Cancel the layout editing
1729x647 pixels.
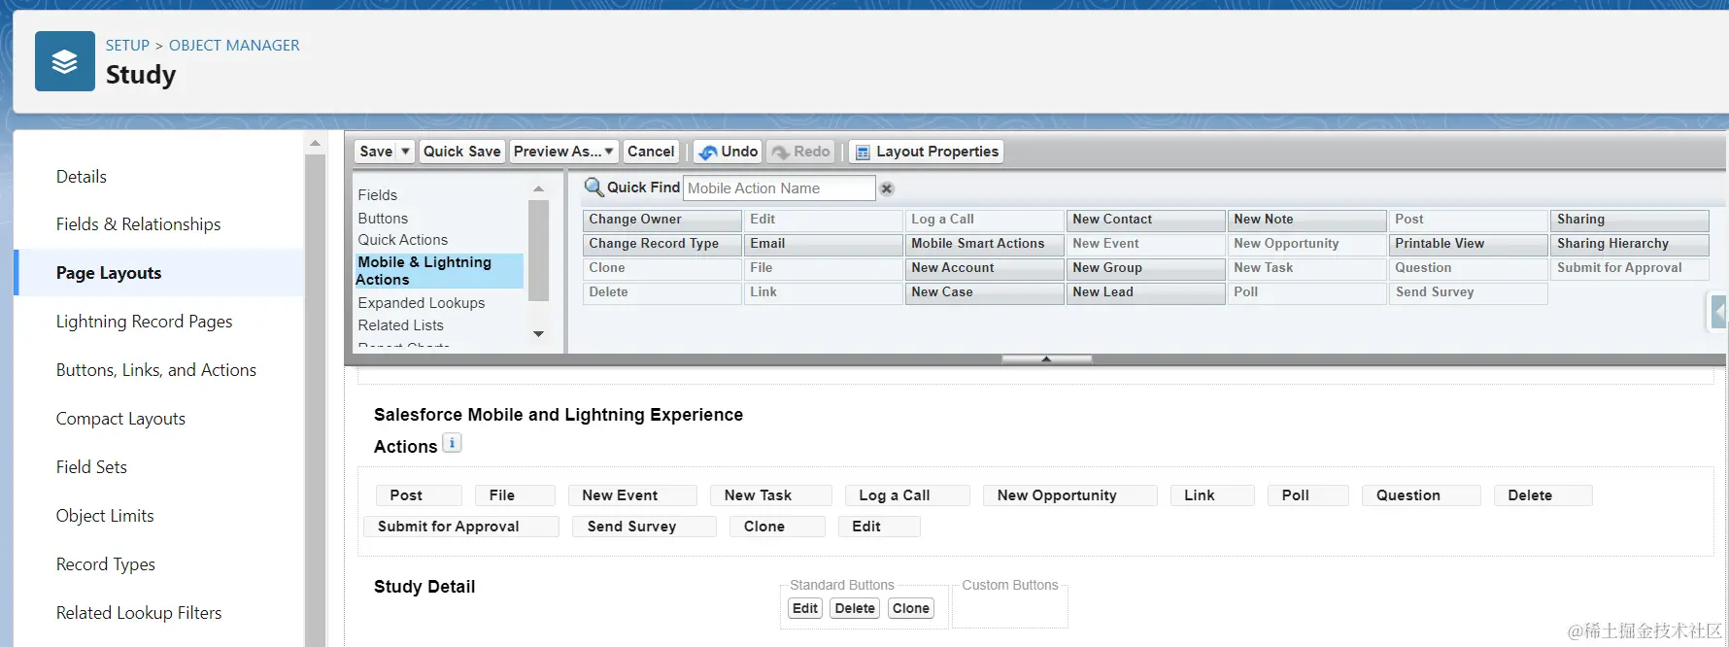(x=651, y=152)
